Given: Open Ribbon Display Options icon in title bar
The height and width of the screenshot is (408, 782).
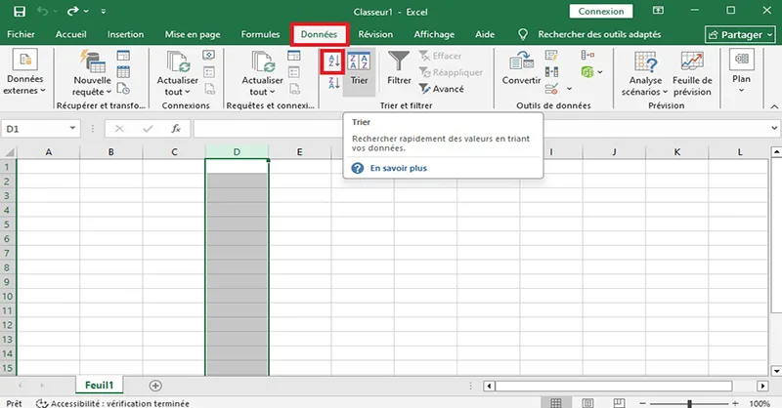Looking at the screenshot, I should pyautogui.click(x=658, y=11).
